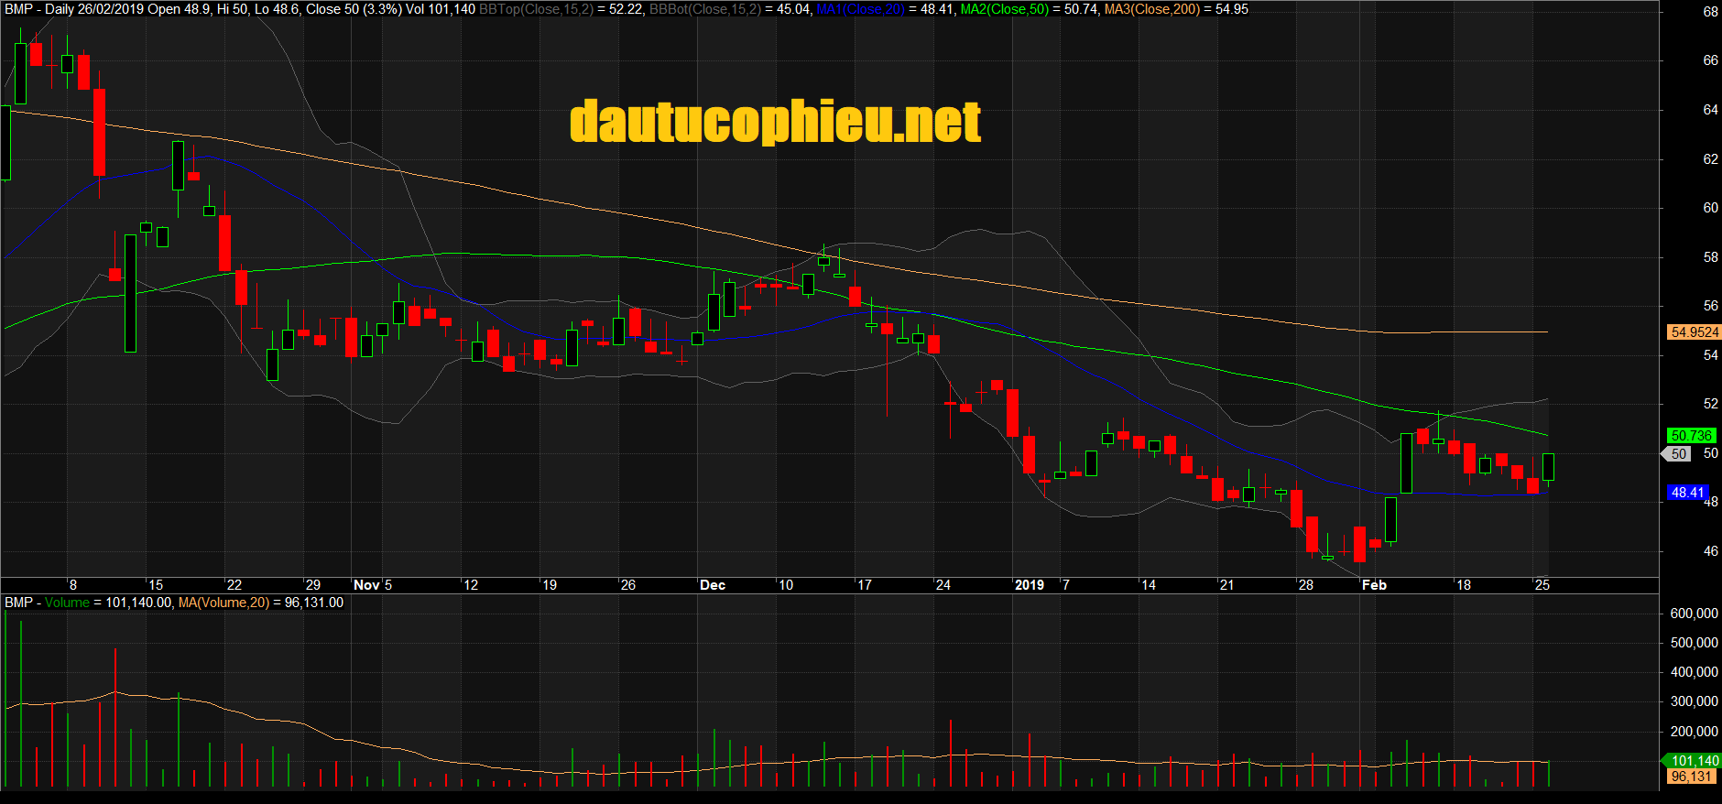Click the 52 price axis label

coord(1711,404)
